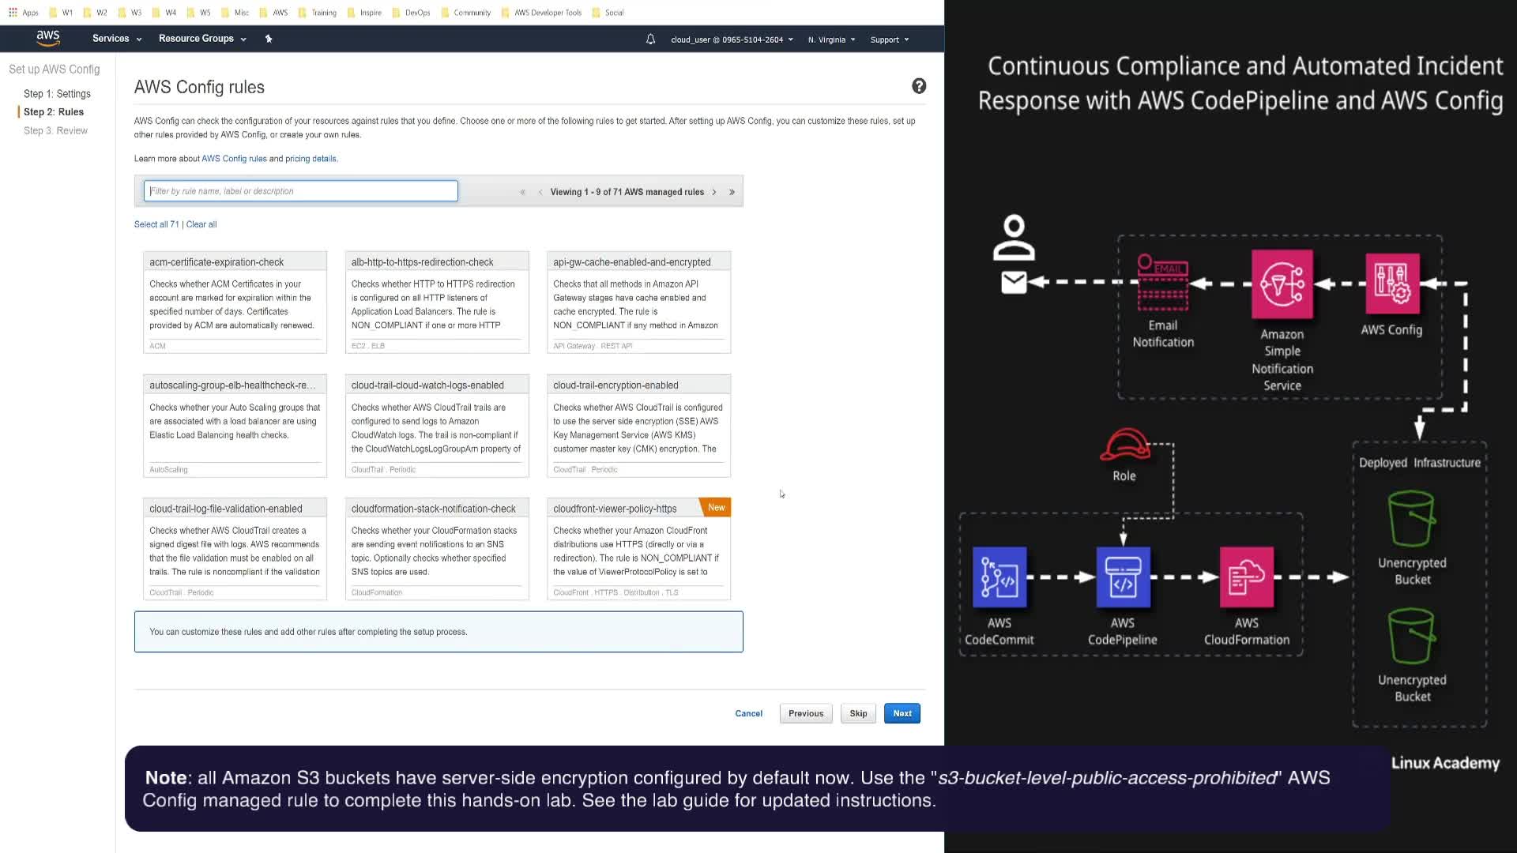Select the cloud-trail-encryption-enabled rule card
This screenshot has width=1517, height=853.
638,425
